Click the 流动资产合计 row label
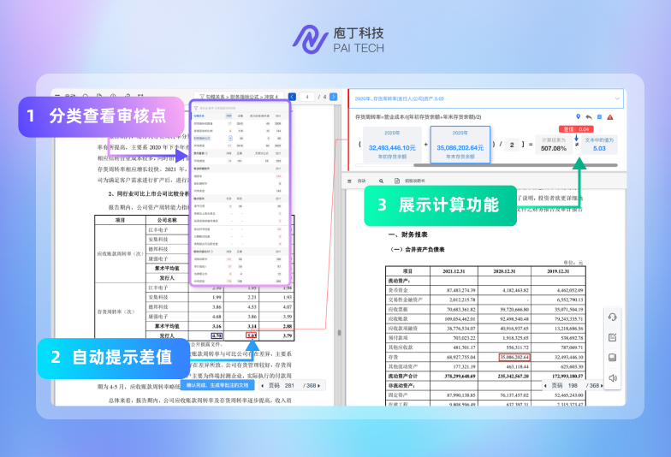 point(402,377)
